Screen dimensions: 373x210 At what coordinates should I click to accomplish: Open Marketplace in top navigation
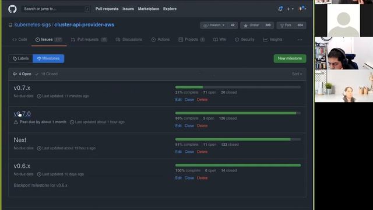[149, 9]
